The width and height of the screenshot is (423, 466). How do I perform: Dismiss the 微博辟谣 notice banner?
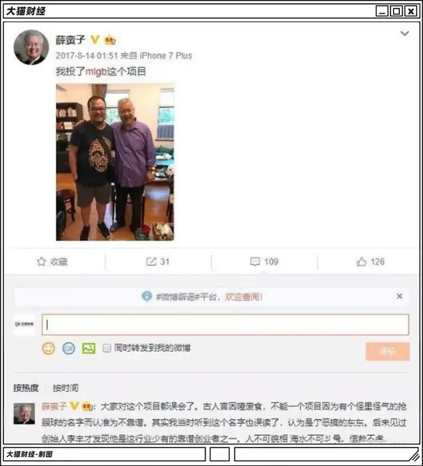399,296
